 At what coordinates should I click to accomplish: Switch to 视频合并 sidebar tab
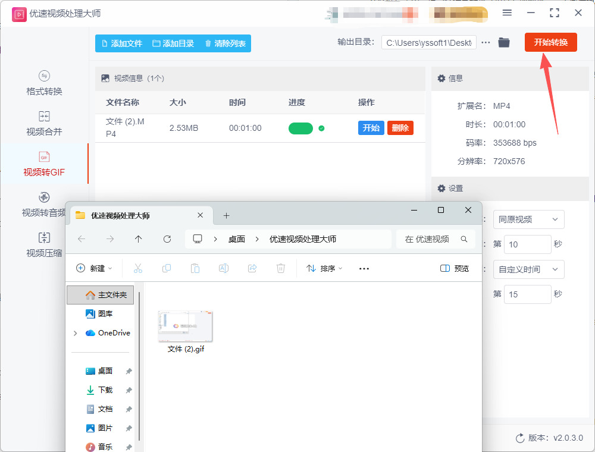(44, 124)
